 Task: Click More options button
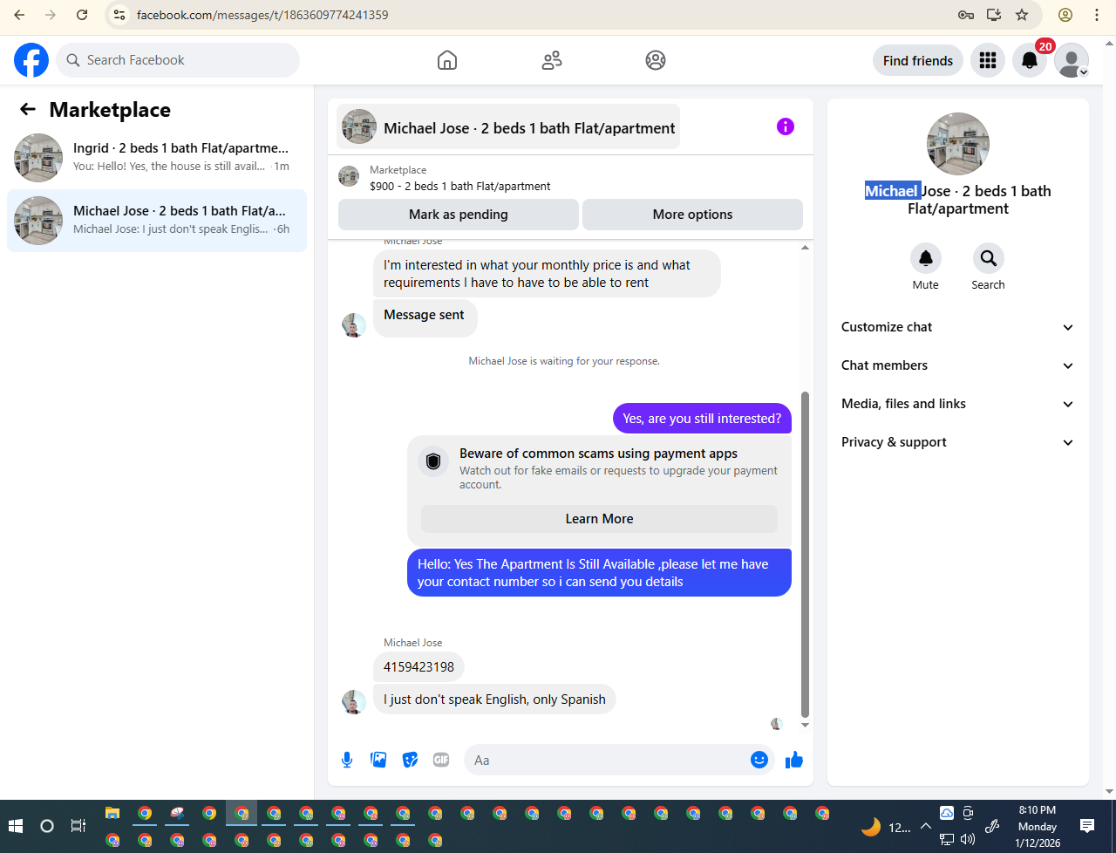[x=692, y=215]
